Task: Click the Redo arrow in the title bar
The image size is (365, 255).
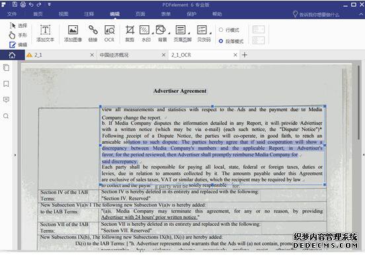Action: [x=39, y=5]
